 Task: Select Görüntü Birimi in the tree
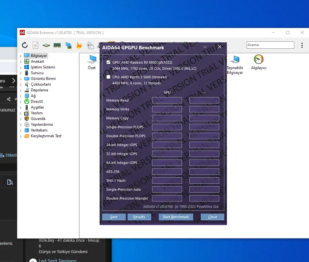click(x=43, y=78)
